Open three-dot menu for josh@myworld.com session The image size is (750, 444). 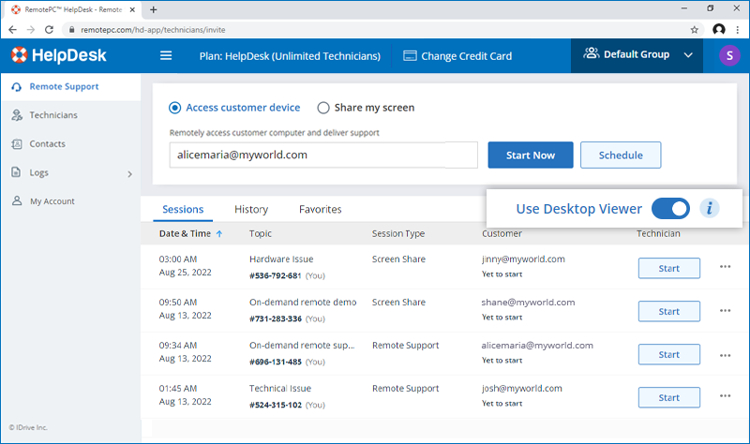(x=725, y=396)
